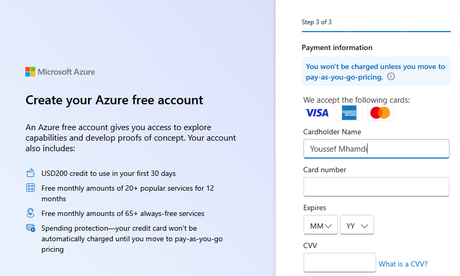Click the "You won't be charged" notice text
460x276 pixels.
click(375, 72)
